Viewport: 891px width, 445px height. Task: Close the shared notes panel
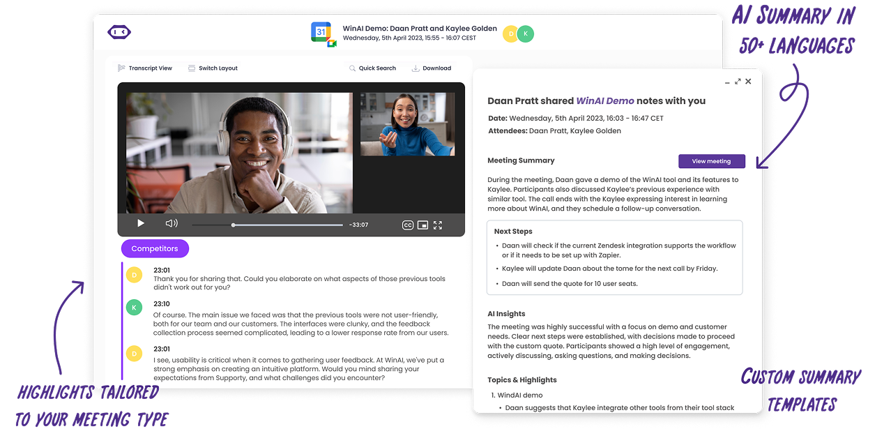pos(748,82)
